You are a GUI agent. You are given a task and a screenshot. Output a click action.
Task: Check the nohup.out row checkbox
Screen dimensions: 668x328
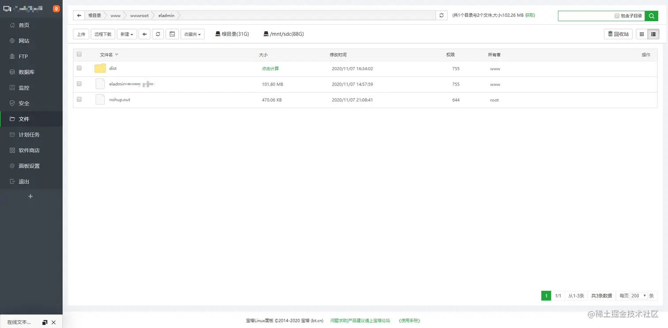coord(79,99)
